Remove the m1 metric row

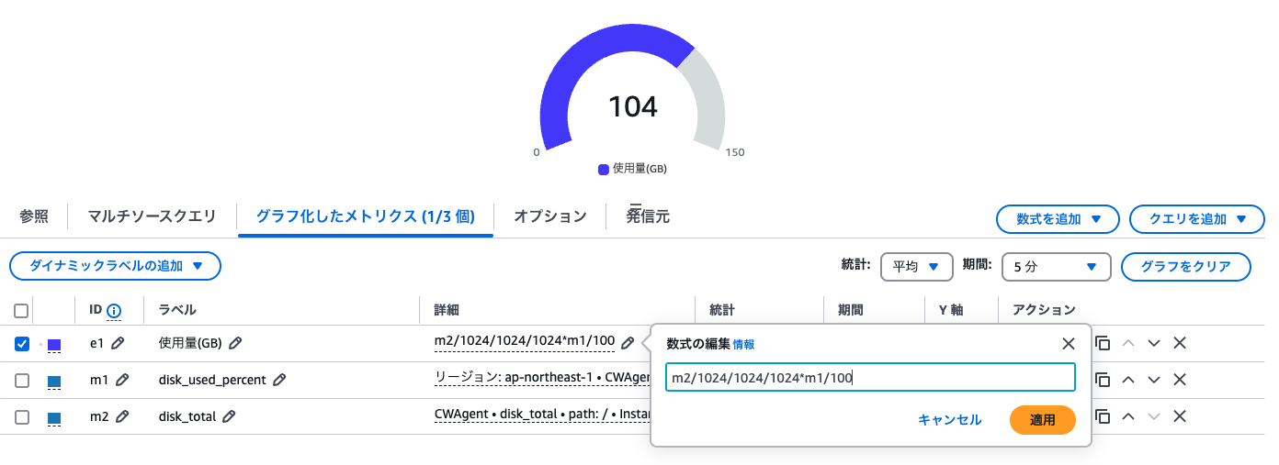pyautogui.click(x=1181, y=380)
